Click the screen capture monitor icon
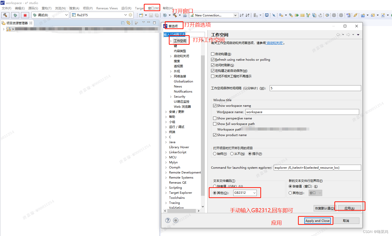 (x=266, y=15)
